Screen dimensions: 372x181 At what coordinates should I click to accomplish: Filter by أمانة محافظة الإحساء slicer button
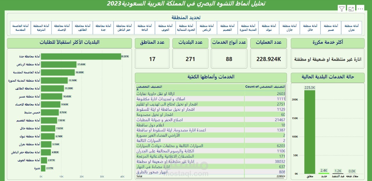[x=62, y=28]
